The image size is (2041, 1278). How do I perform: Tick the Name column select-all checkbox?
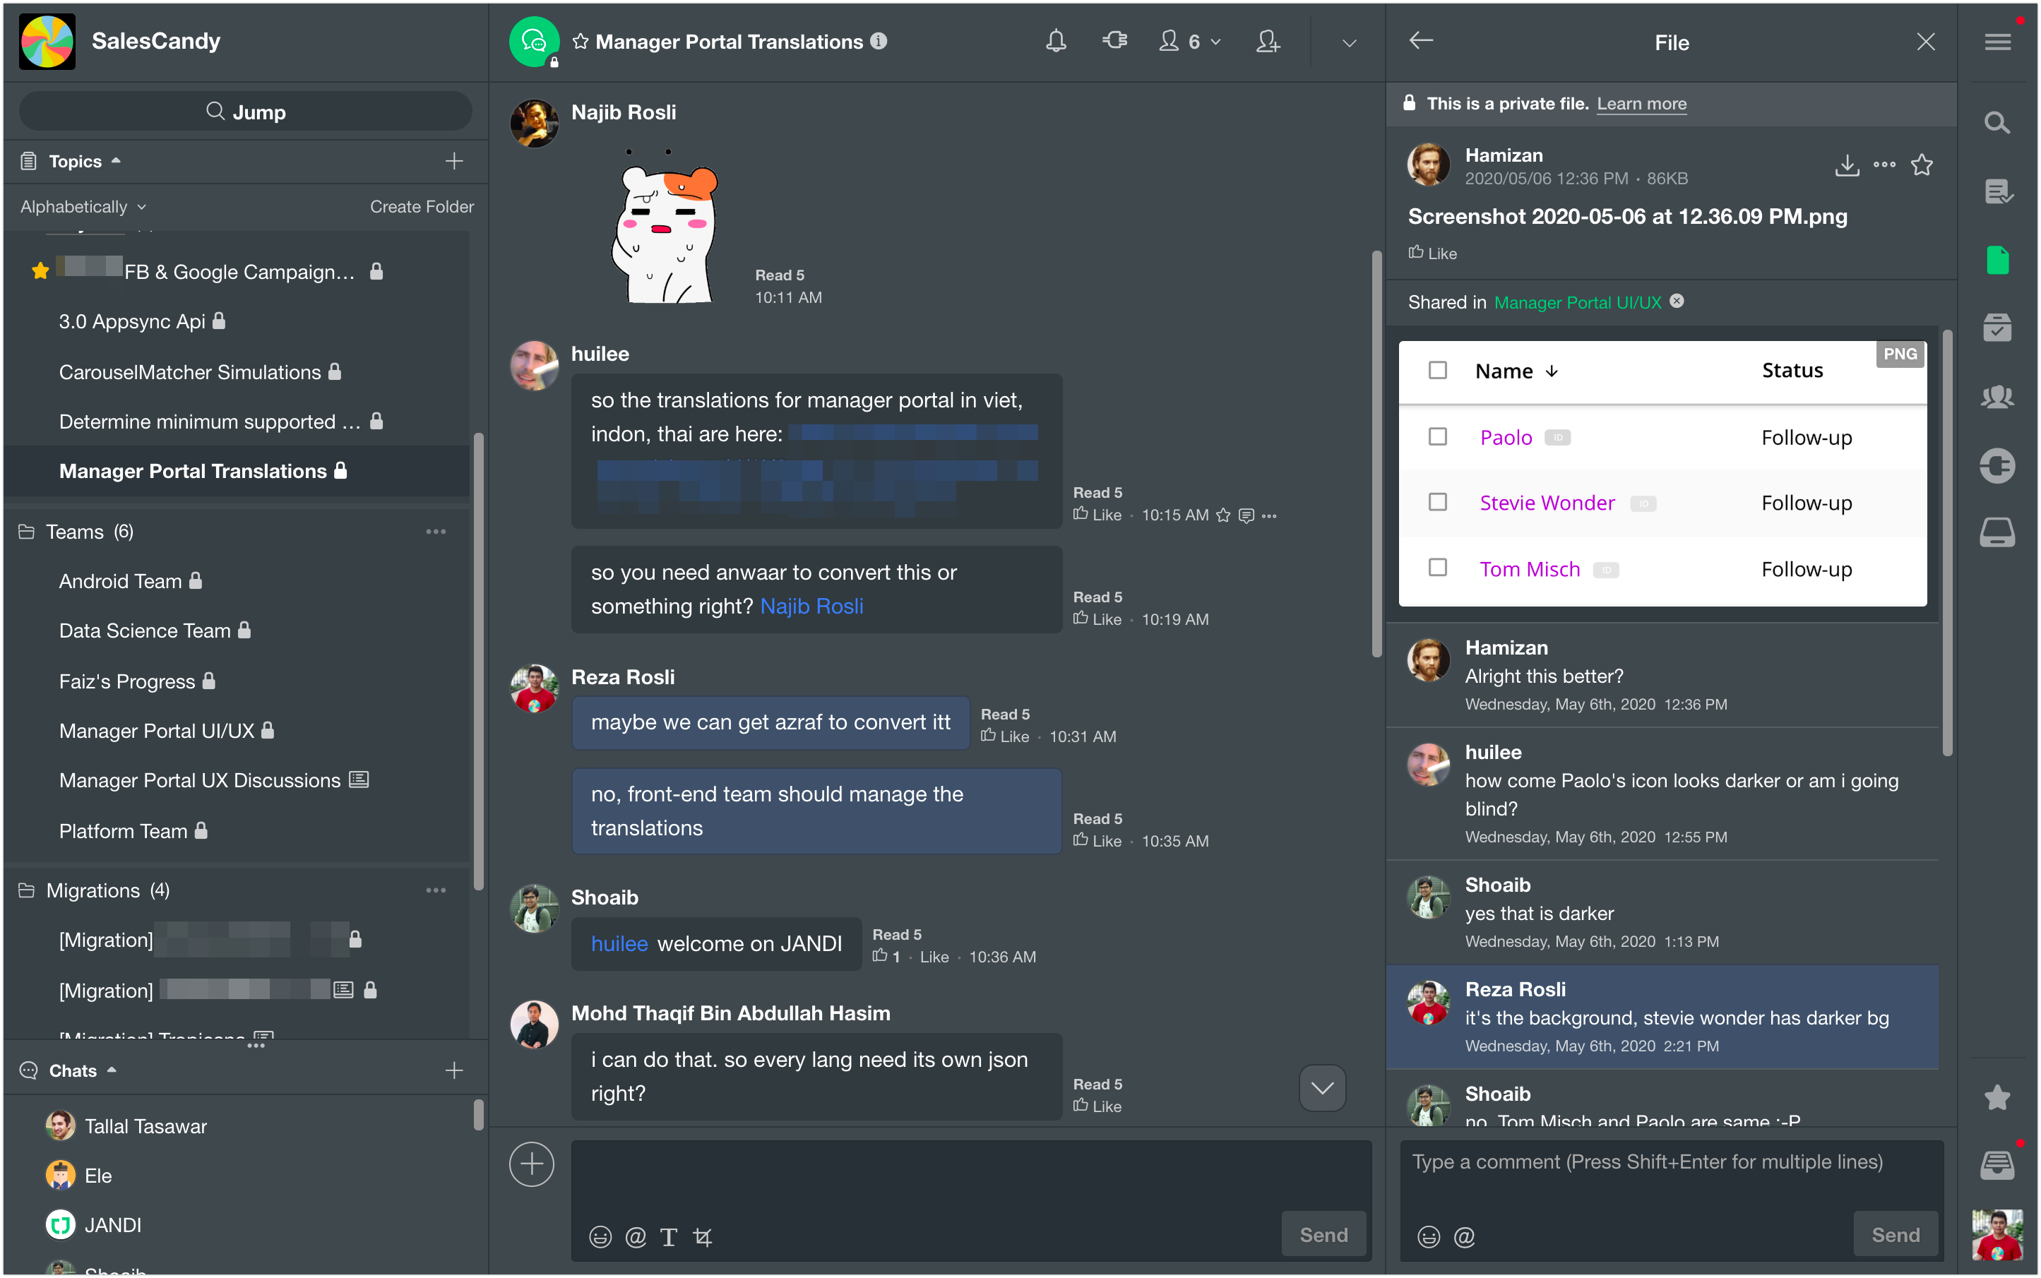(x=1437, y=370)
